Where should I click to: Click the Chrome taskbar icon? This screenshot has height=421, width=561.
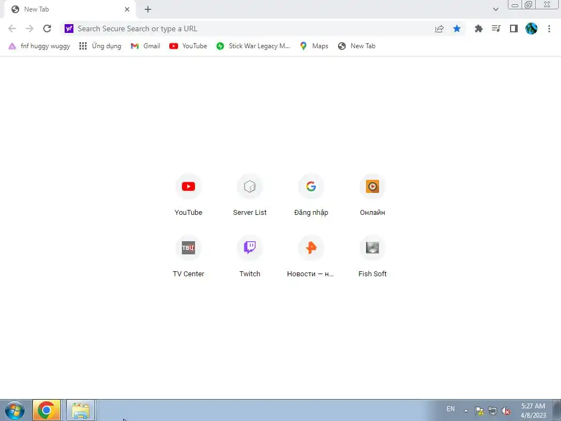click(x=47, y=410)
